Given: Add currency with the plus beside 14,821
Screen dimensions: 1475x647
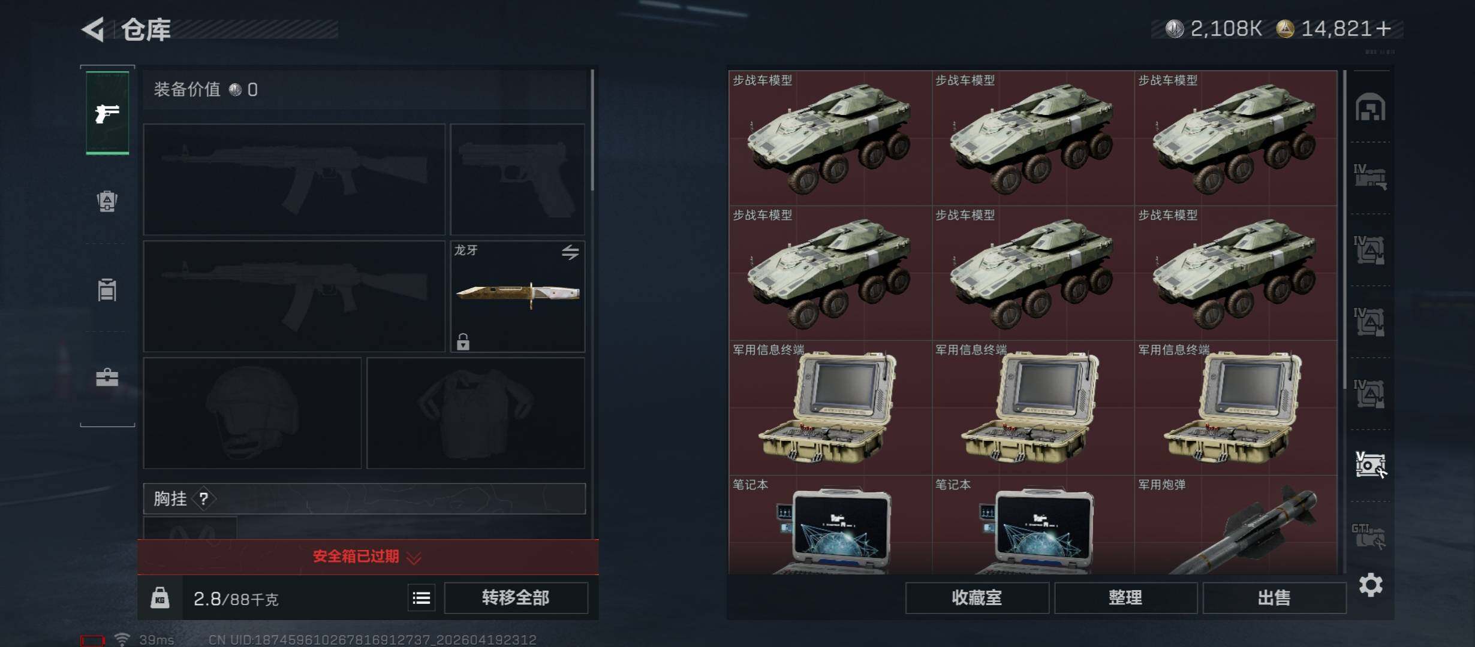Looking at the screenshot, I should 1383,28.
